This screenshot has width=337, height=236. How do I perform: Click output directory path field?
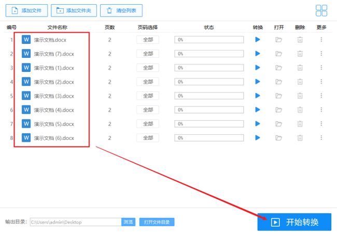pyautogui.click(x=76, y=222)
